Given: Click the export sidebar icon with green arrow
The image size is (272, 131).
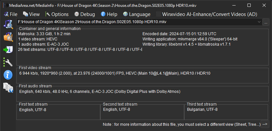Looking at the screenshot, I should click(x=8, y=49).
